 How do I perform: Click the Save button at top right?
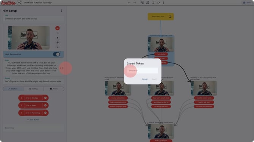pos(247,3)
